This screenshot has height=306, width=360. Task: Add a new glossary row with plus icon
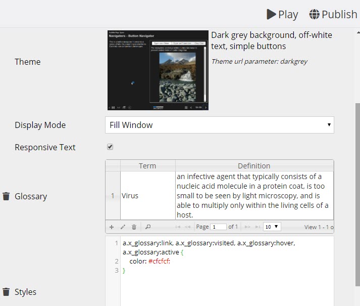112,227
